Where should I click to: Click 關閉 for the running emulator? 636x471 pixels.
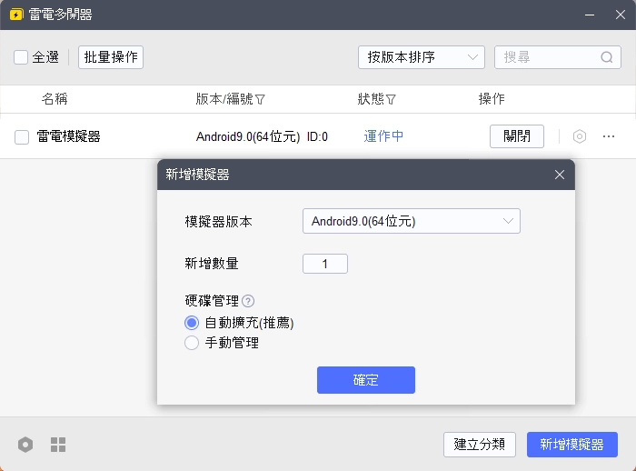point(517,136)
